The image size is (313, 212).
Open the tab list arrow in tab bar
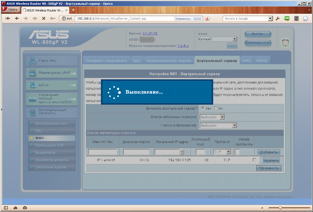tap(309, 10)
